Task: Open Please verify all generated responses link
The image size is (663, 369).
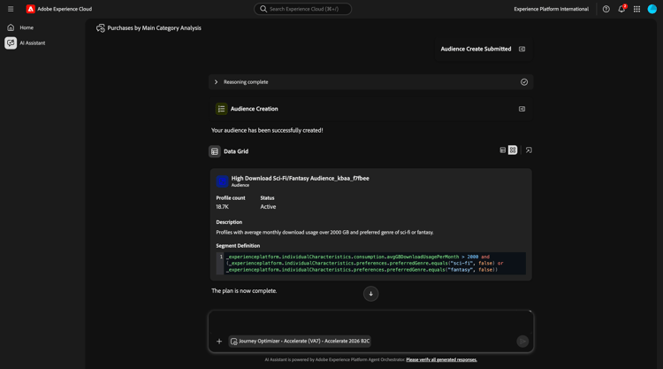Action: tap(441, 359)
